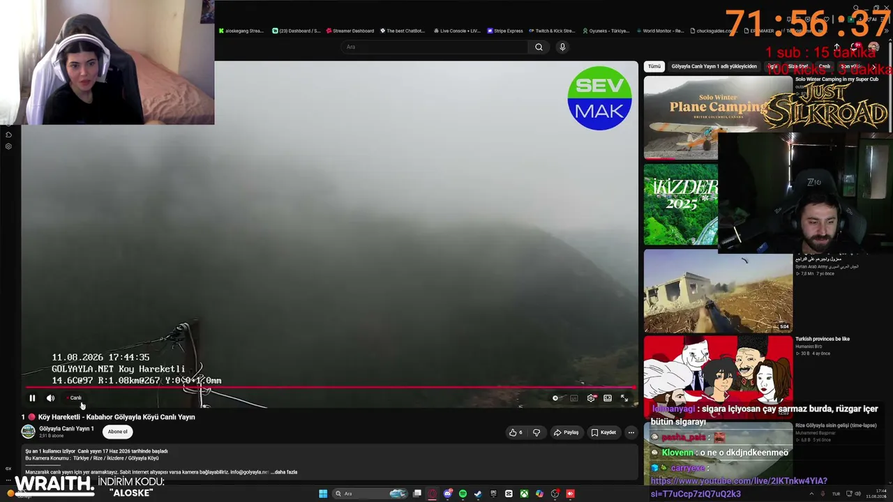Open the Stripe Express bookmark
Viewport: 893px width, 502px height.
pyautogui.click(x=505, y=31)
